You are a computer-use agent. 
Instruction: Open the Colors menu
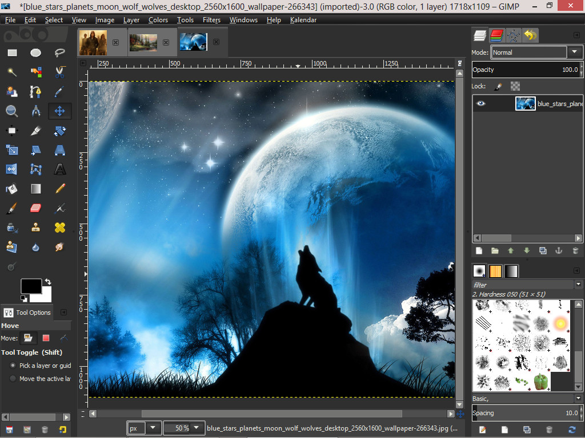158,20
